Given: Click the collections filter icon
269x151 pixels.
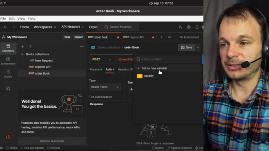Looking at the screenshot, I should [x=30, y=47].
